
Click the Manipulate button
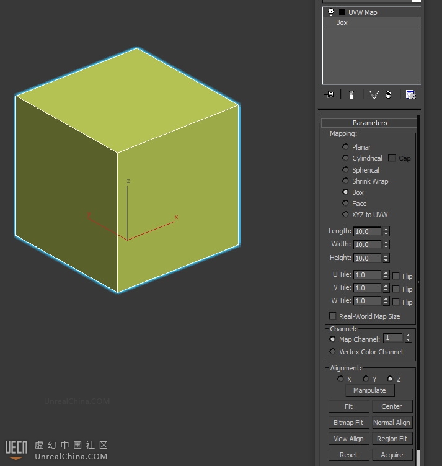pyautogui.click(x=370, y=390)
